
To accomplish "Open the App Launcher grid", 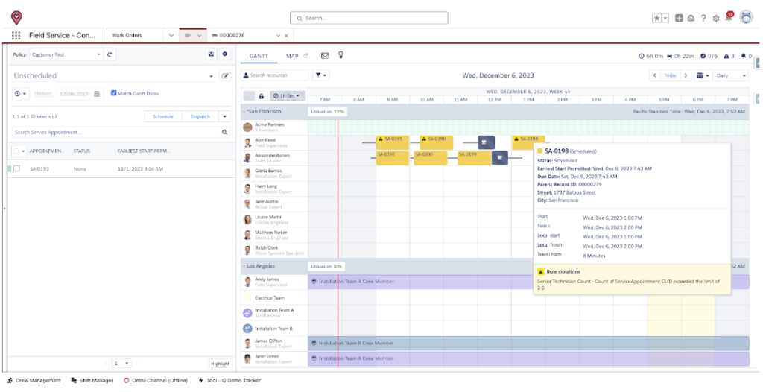I will pyautogui.click(x=16, y=36).
